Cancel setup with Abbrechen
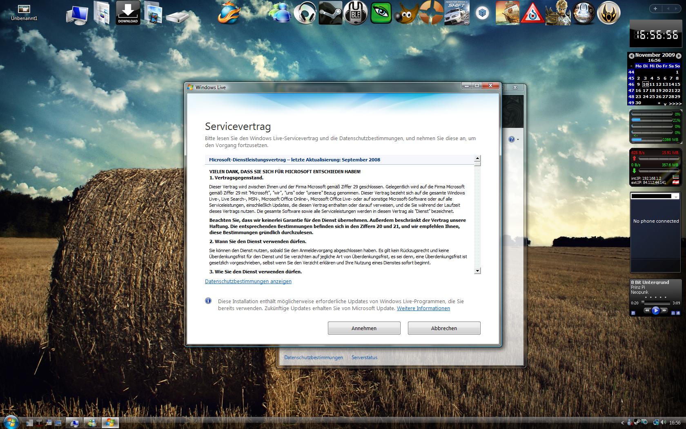The height and width of the screenshot is (429, 686). (x=444, y=328)
